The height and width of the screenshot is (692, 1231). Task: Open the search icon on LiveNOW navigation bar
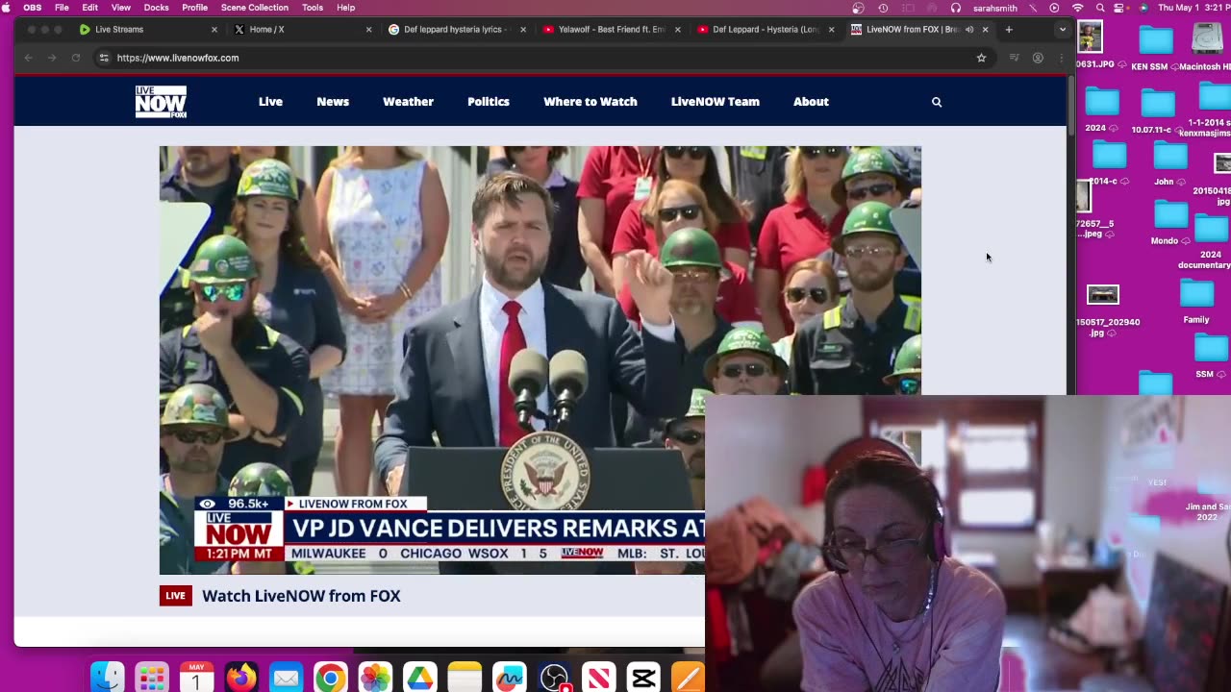(937, 102)
